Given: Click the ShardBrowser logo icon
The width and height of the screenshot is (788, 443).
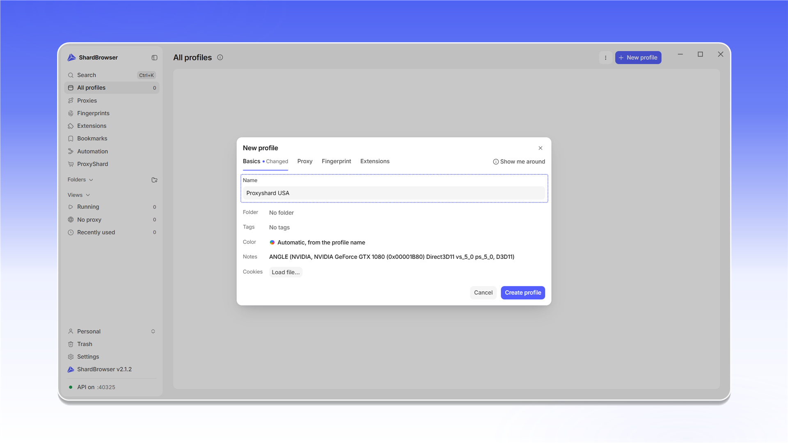Looking at the screenshot, I should (71, 57).
